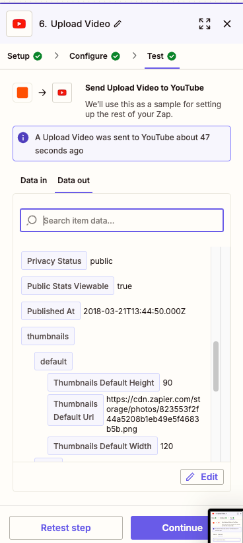This screenshot has height=543, width=243.
Task: Focus the Search item data field
Action: 121,220
